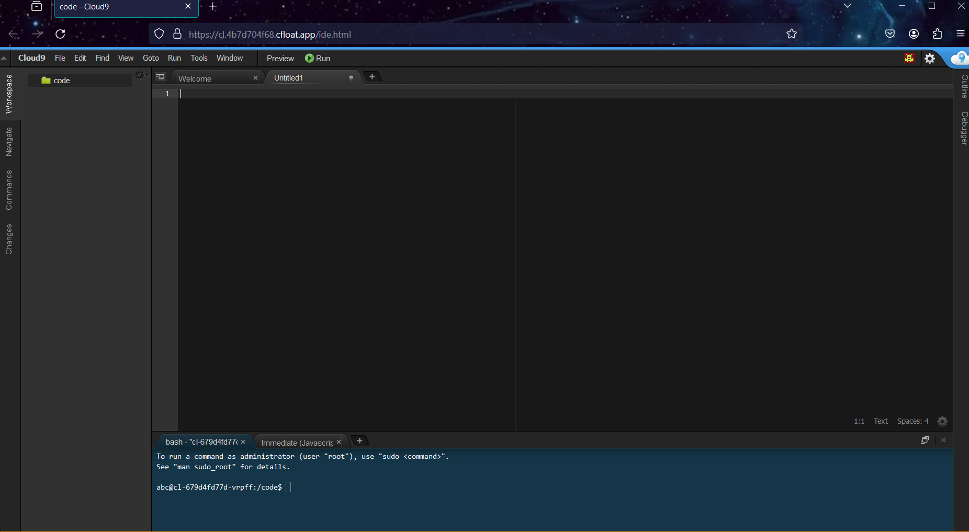Open the editor status bar settings gear
This screenshot has height=532, width=969.
pos(942,421)
